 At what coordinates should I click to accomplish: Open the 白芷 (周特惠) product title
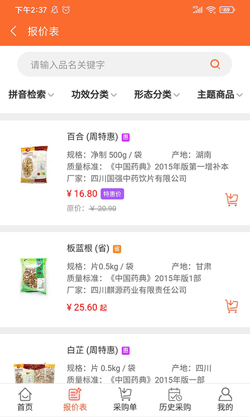click(92, 350)
